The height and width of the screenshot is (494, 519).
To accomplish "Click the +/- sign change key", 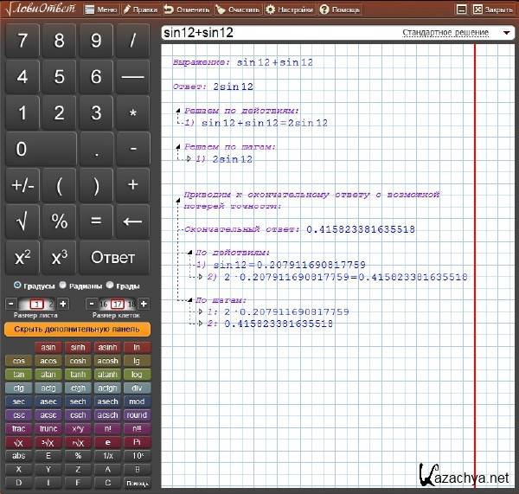I will tap(22, 185).
